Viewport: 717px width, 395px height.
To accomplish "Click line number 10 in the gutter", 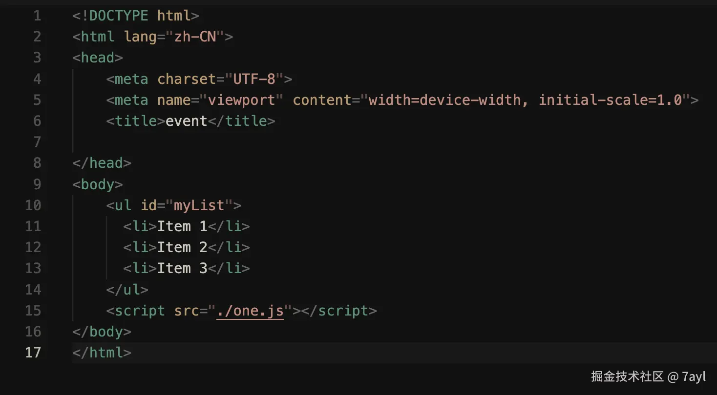I will 33,205.
